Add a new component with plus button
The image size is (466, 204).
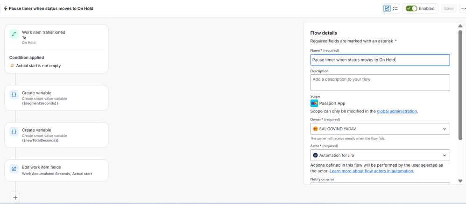click(x=15, y=197)
